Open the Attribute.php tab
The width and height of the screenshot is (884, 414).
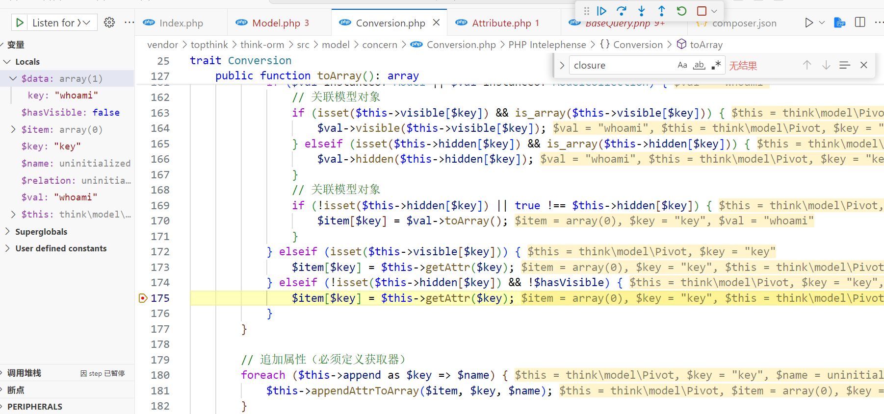click(x=504, y=23)
